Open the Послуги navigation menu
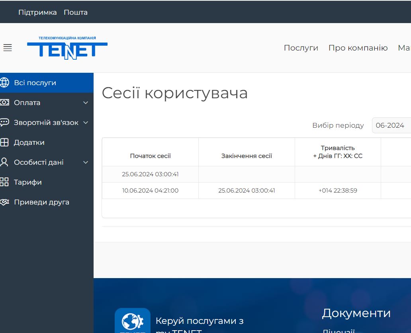 tap(301, 48)
